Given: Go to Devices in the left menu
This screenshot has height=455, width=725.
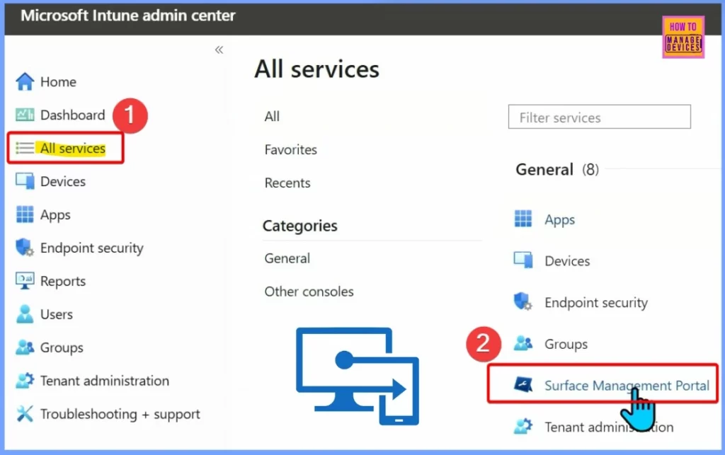Looking at the screenshot, I should [63, 182].
